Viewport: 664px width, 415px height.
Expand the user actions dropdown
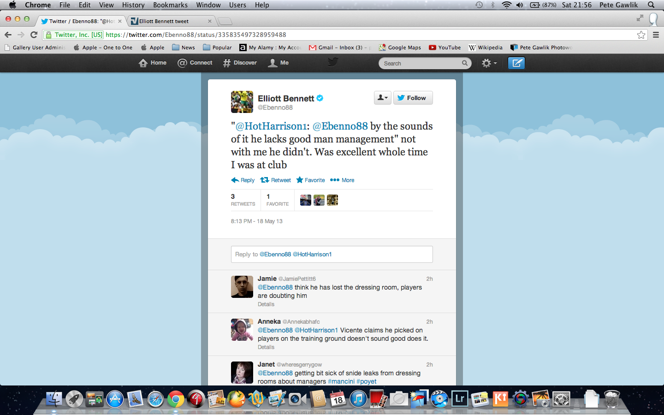(x=382, y=98)
